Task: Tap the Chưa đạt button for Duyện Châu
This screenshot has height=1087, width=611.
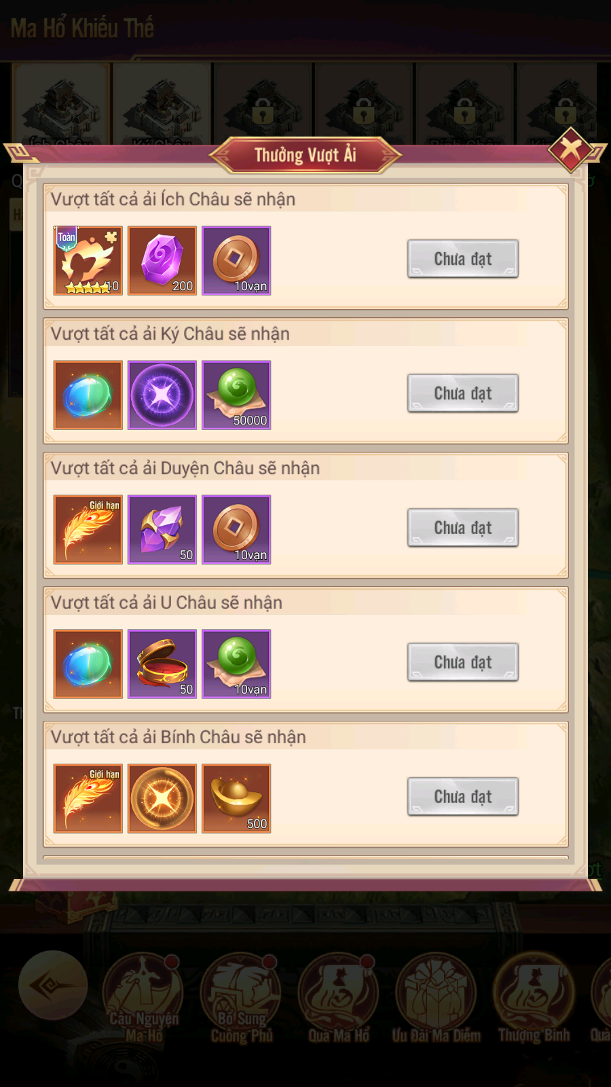Action: click(x=463, y=528)
